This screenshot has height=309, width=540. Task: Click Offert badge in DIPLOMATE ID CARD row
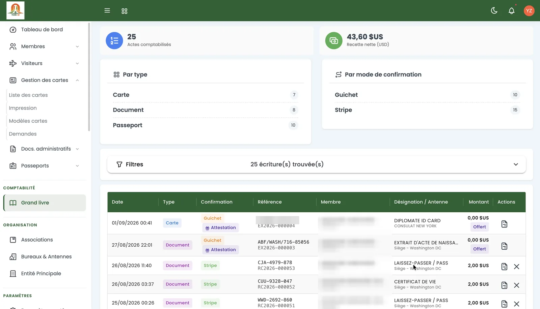480,227
